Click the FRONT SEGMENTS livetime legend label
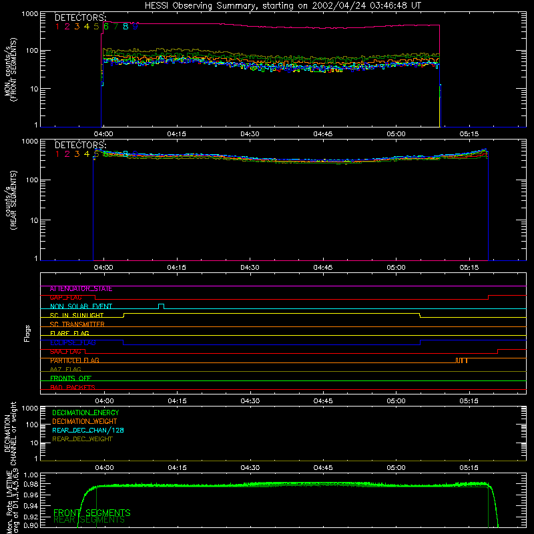 [x=92, y=513]
